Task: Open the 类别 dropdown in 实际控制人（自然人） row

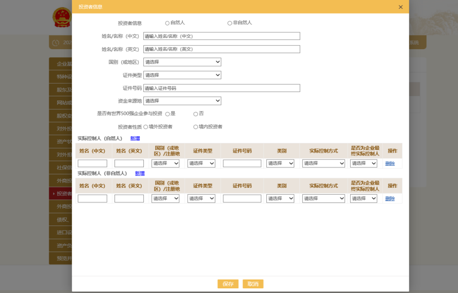Action: [280, 163]
